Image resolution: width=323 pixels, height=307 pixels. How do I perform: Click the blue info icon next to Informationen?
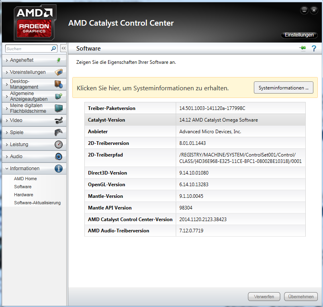pos(59,169)
